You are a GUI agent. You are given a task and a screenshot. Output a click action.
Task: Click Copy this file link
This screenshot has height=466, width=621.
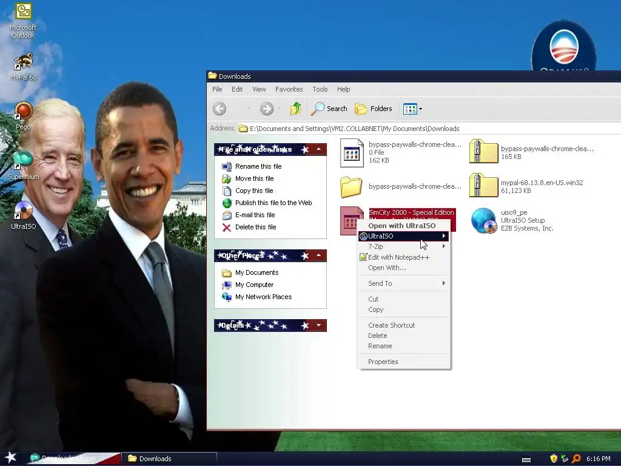point(254,191)
